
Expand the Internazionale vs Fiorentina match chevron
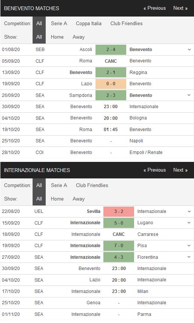click(189, 257)
